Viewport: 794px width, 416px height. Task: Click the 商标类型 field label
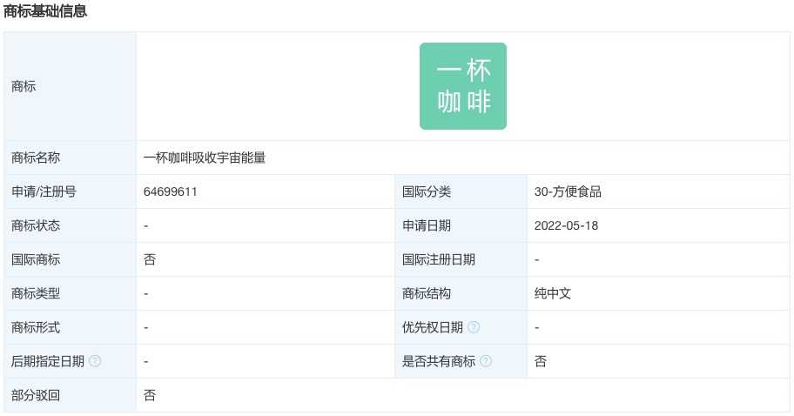(x=36, y=293)
